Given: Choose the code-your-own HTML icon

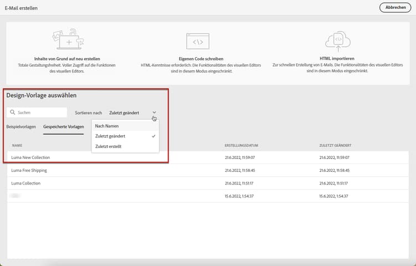Looking at the screenshot, I should click(197, 42).
